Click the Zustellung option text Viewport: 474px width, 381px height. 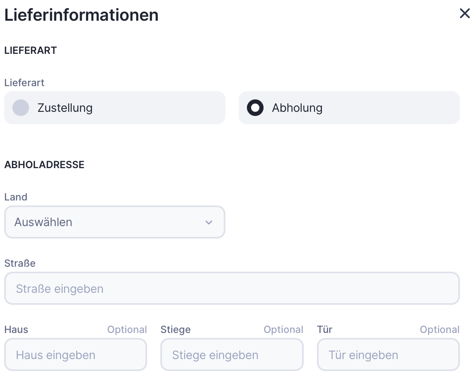pos(65,108)
